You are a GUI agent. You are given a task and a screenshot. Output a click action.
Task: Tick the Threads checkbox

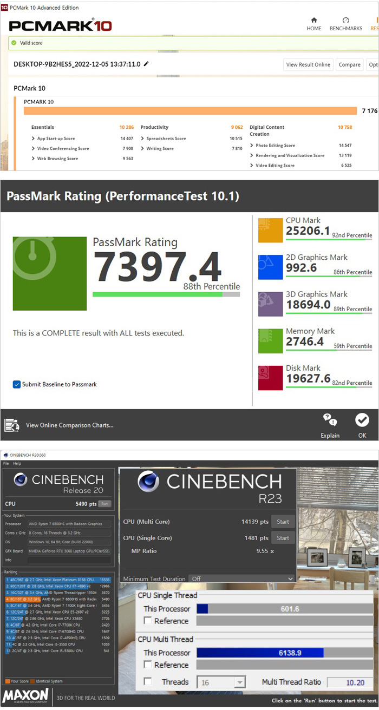pos(148,682)
